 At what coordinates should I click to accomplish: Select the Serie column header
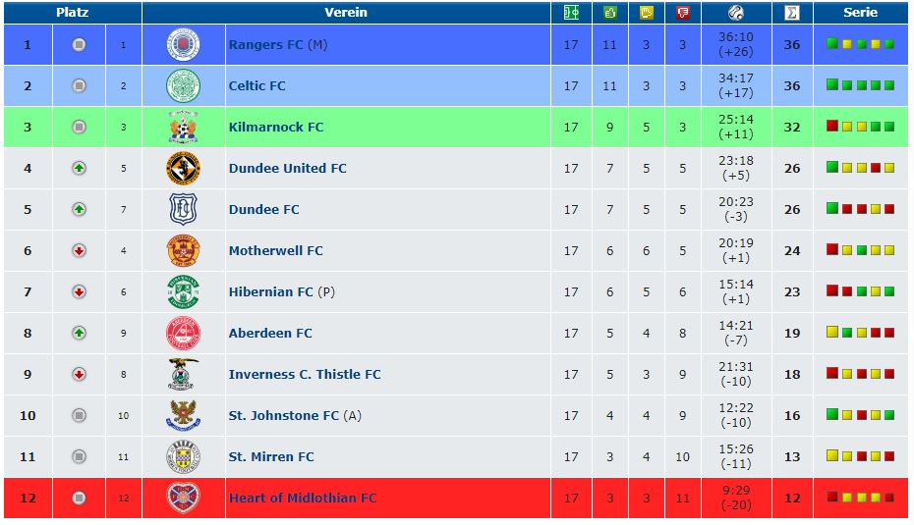tap(860, 12)
